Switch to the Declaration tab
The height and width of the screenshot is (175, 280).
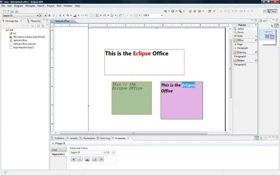[87, 138]
